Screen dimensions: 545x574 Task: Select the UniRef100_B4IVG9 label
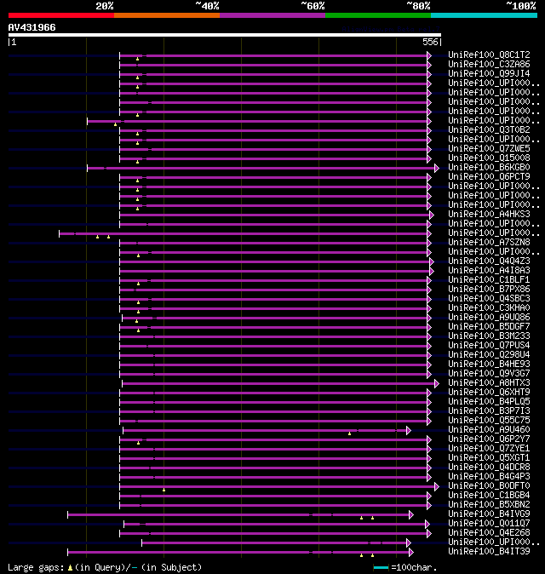(x=489, y=514)
